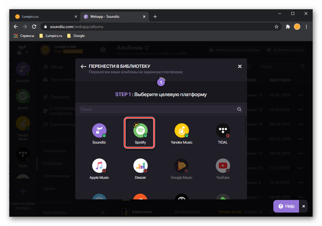The image size is (322, 226).
Task: Open Chrome's three-dot menu
Action: pos(306,27)
